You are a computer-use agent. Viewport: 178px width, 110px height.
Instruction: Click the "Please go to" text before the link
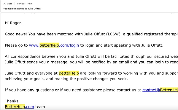(16, 45)
